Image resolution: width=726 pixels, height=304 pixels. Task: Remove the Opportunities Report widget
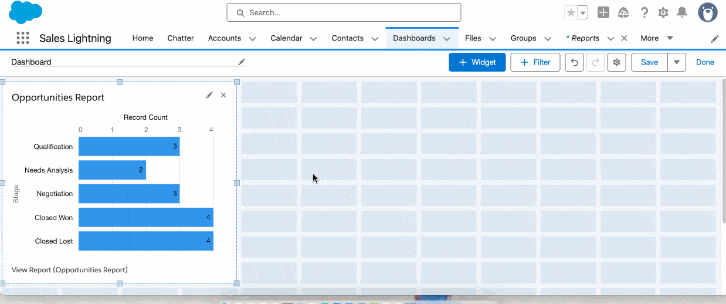[x=223, y=95]
